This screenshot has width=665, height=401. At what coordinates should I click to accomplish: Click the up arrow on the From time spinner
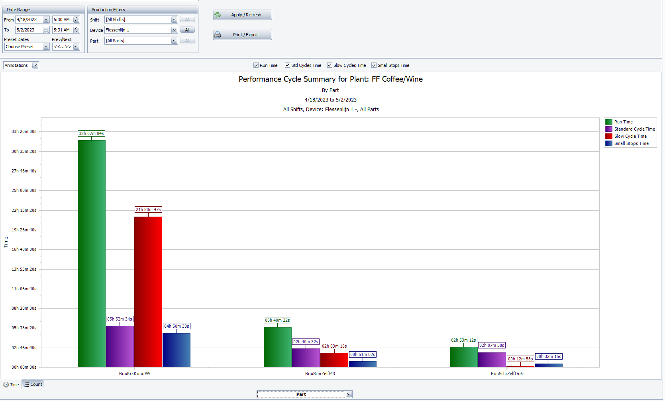tap(76, 18)
